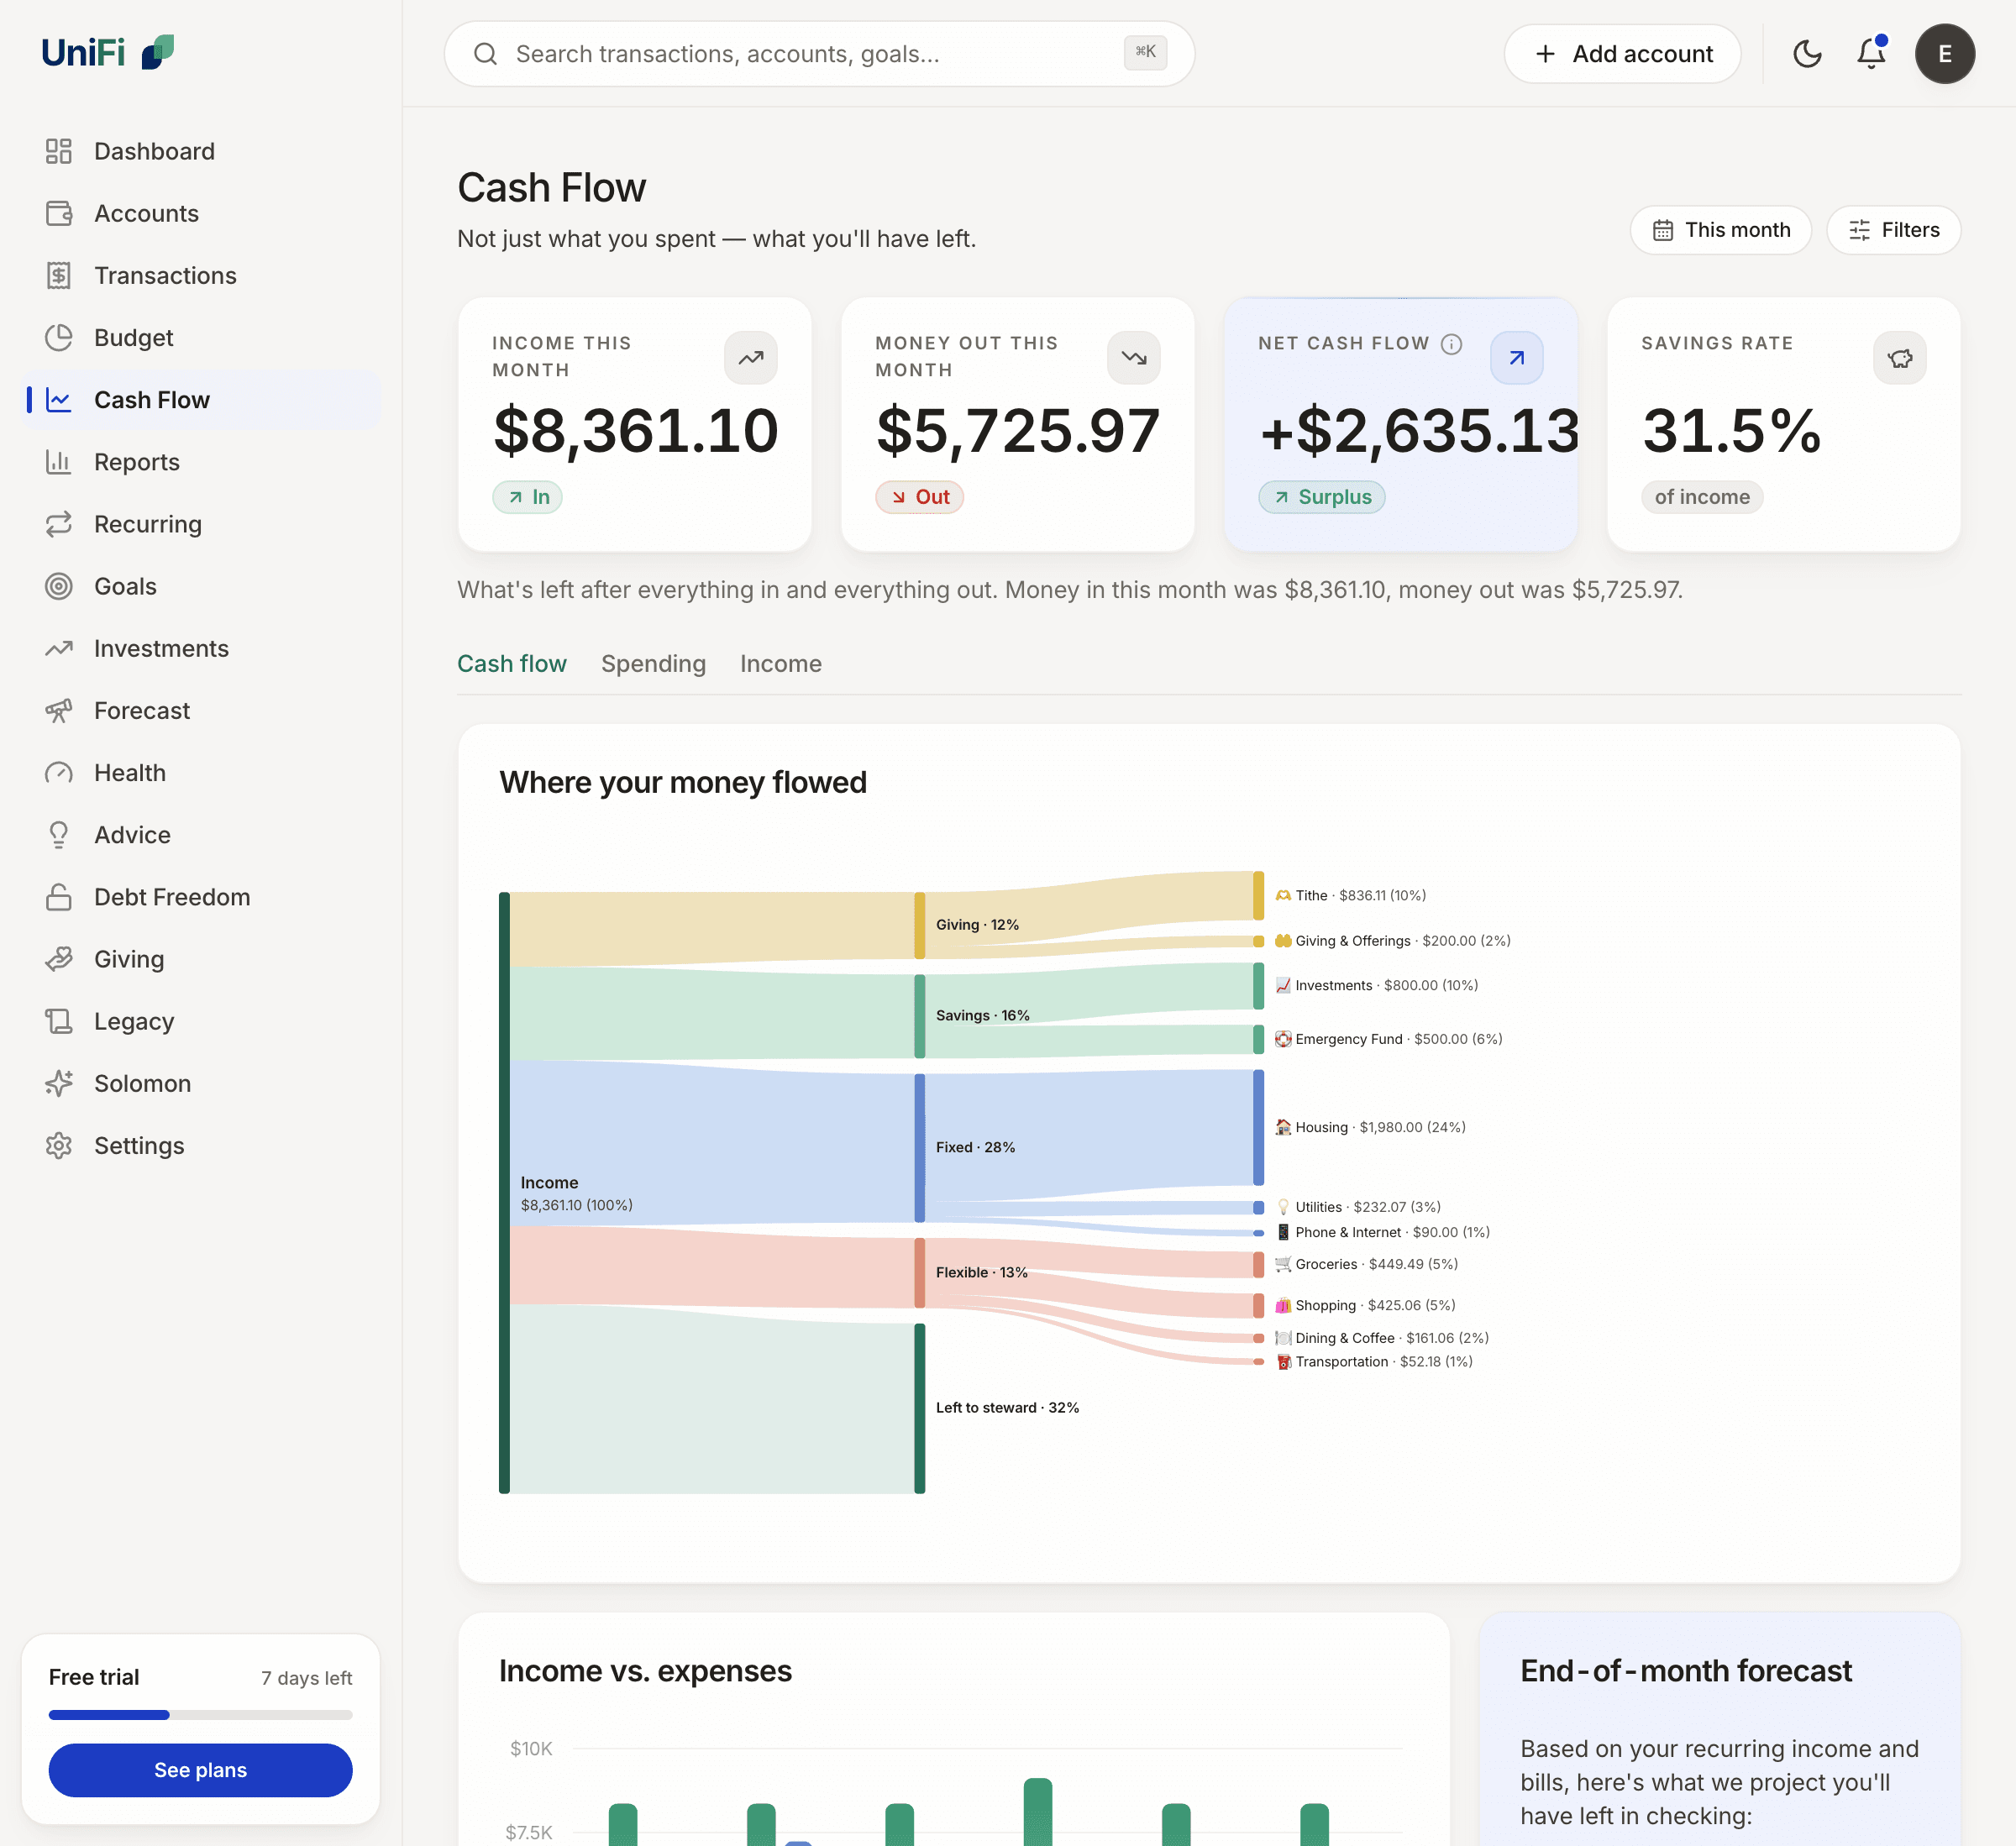Switch to the Income tab
The width and height of the screenshot is (2016, 1846).
click(x=781, y=663)
